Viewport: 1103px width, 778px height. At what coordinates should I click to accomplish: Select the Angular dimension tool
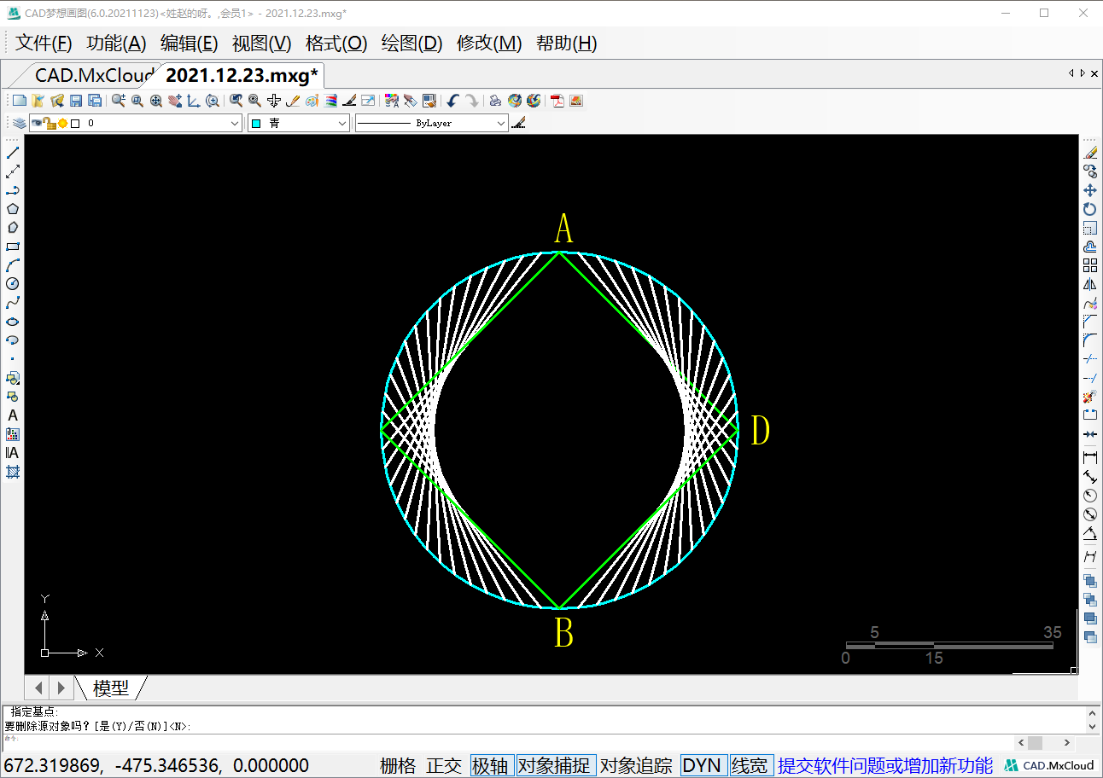[1090, 533]
